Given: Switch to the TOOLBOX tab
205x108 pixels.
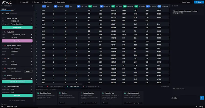Looking at the screenshot, I should pyautogui.click(x=40, y=87).
